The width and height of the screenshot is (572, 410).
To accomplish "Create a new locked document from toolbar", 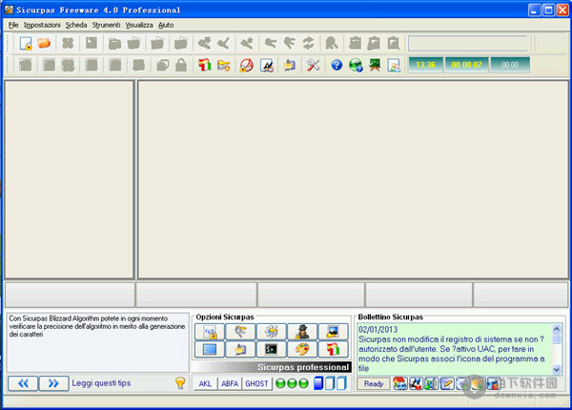I will pyautogui.click(x=26, y=44).
